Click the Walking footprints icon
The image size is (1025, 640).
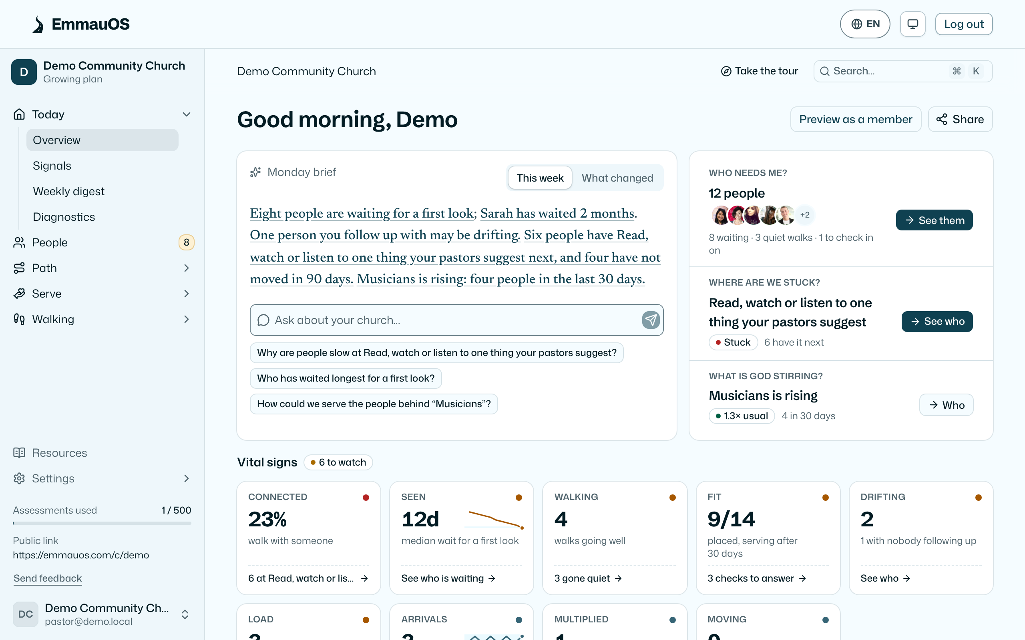point(19,319)
